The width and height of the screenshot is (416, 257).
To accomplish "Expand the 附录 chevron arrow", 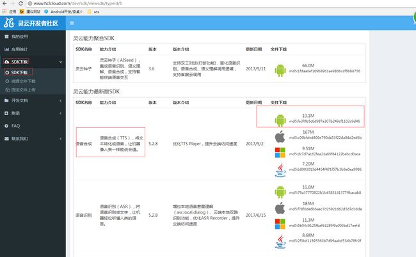I will tap(61, 113).
